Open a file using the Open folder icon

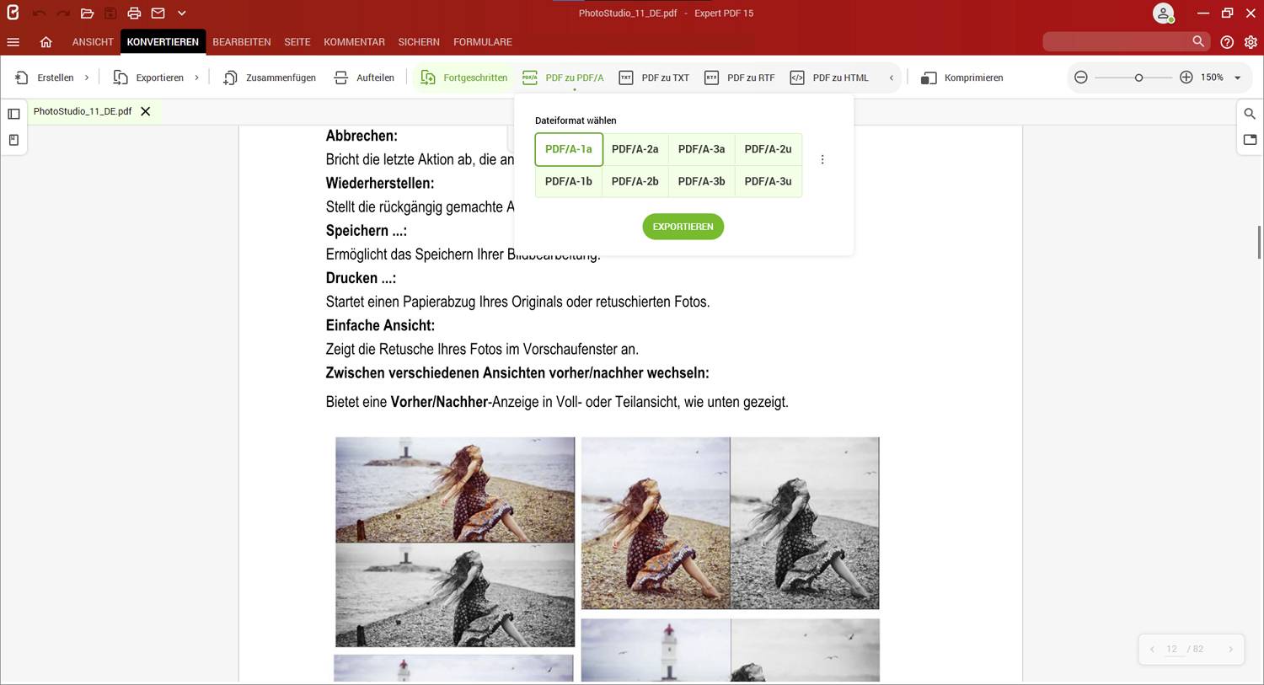point(88,13)
